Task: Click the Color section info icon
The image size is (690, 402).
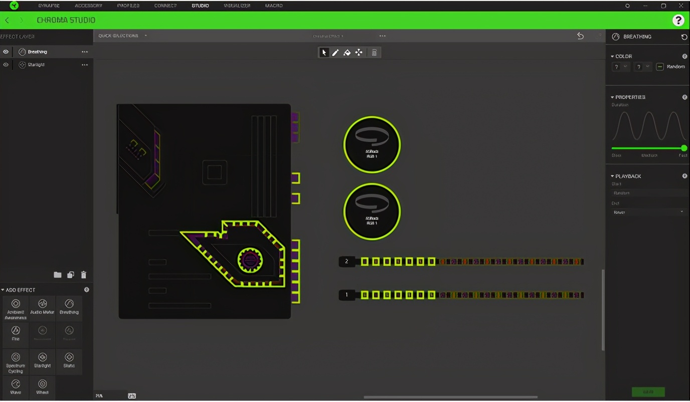Action: 684,57
